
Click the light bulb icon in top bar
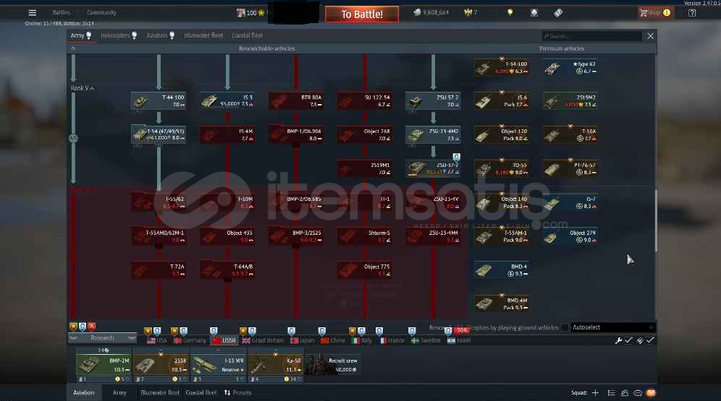(510, 13)
